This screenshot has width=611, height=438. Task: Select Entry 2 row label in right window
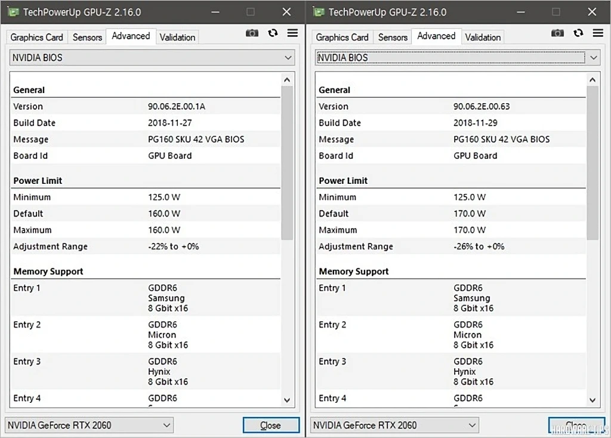(332, 325)
